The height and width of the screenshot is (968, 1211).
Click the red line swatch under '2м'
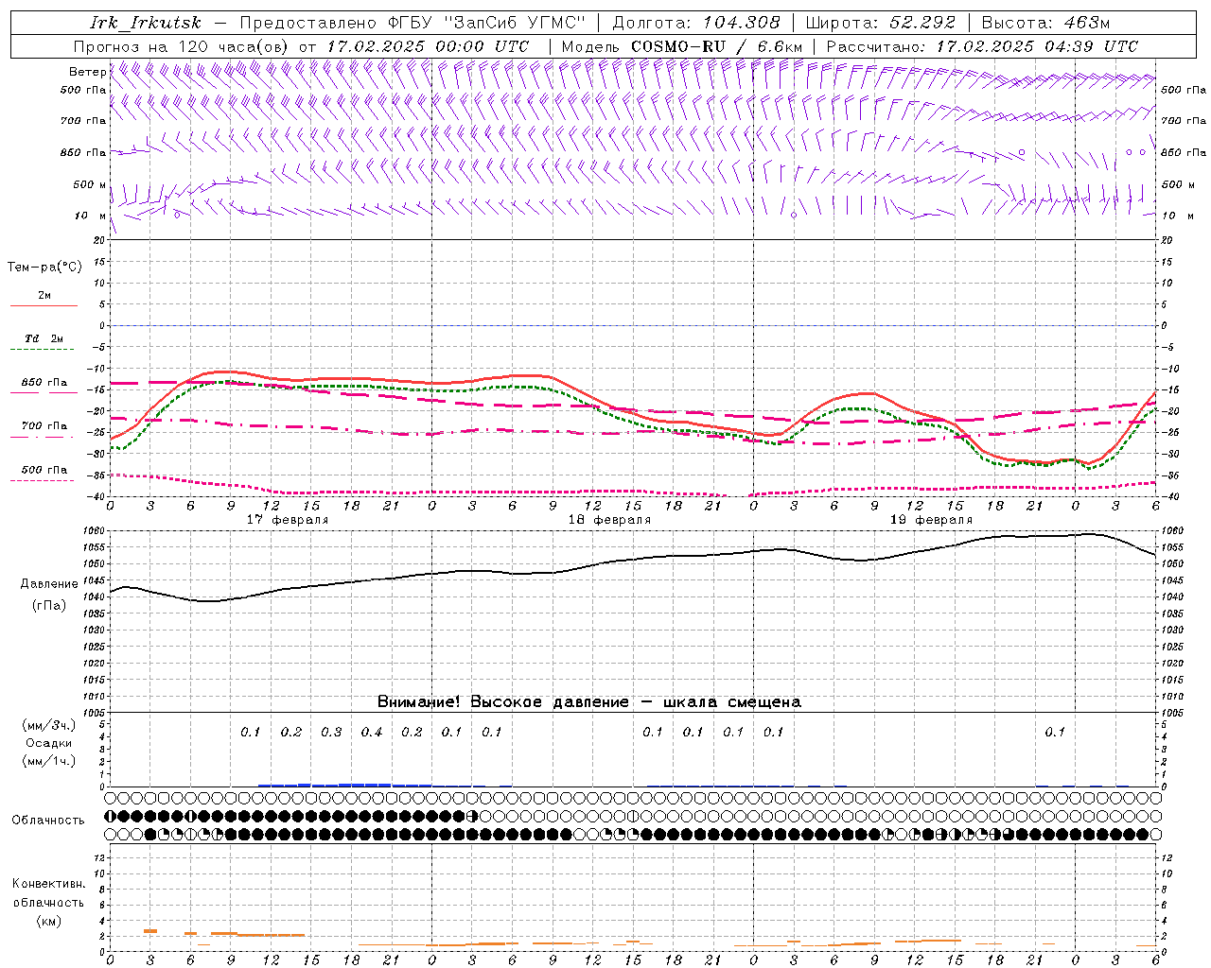[x=44, y=306]
